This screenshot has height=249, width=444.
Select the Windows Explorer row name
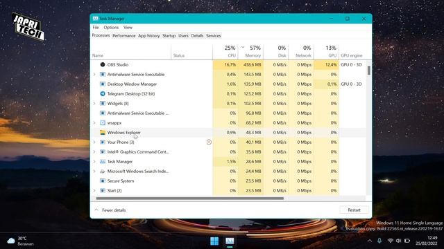click(x=123, y=132)
